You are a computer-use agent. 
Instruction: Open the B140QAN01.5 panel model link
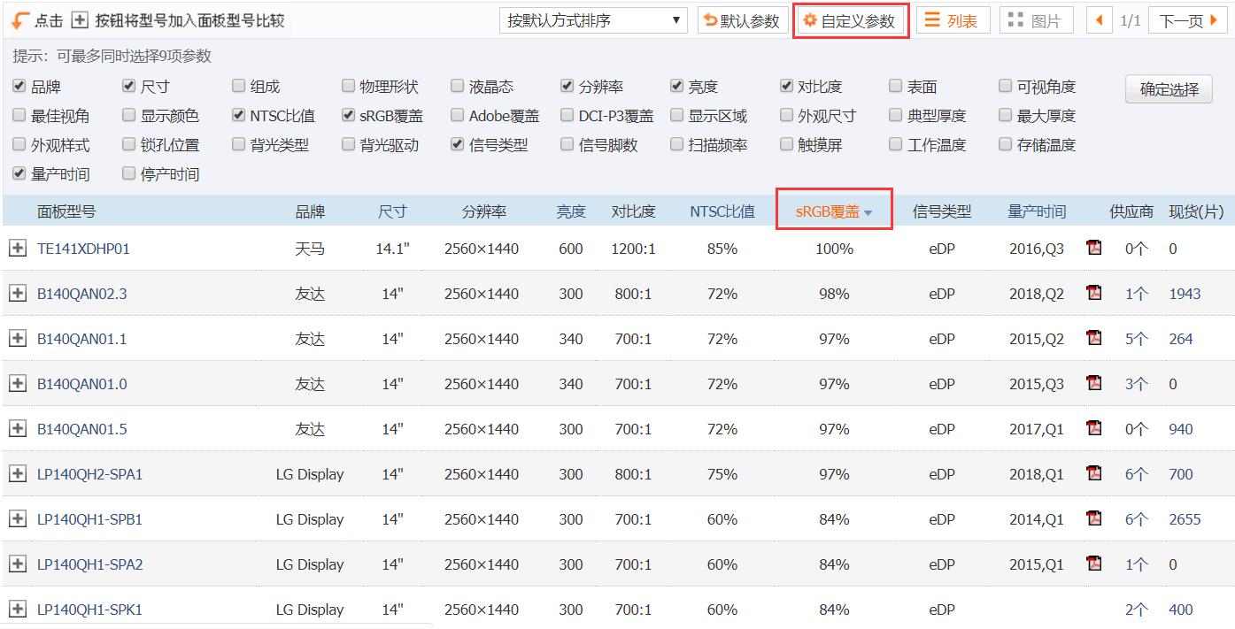pyautogui.click(x=81, y=429)
